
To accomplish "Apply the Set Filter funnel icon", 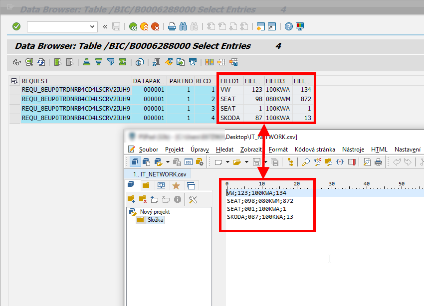I will (x=111, y=62).
